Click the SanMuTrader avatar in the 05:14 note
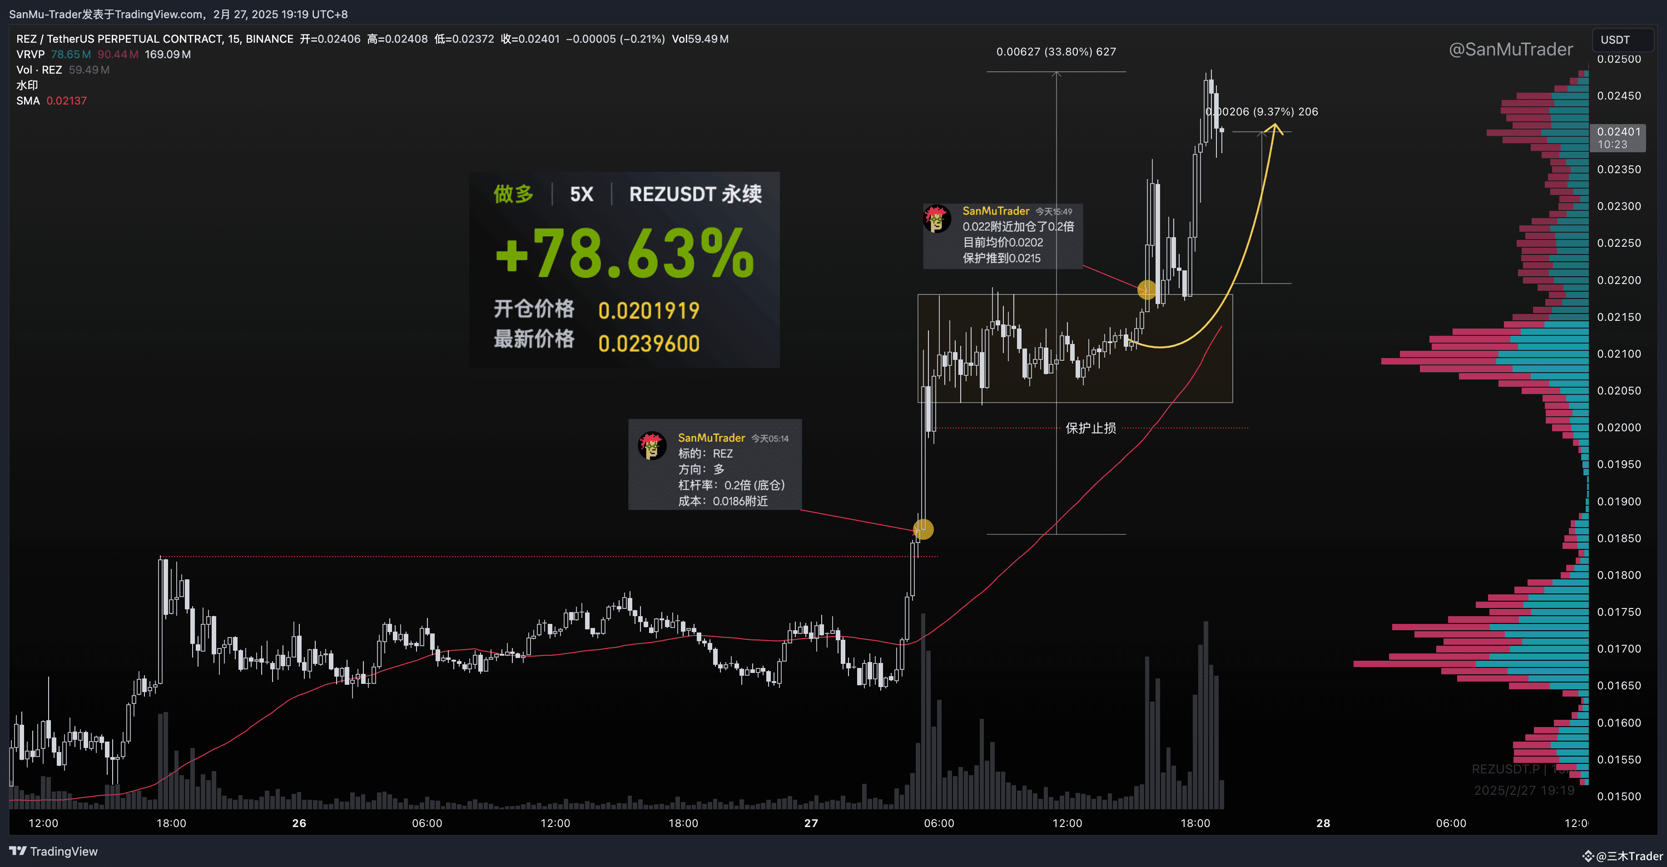Viewport: 1667px width, 867px height. [653, 445]
